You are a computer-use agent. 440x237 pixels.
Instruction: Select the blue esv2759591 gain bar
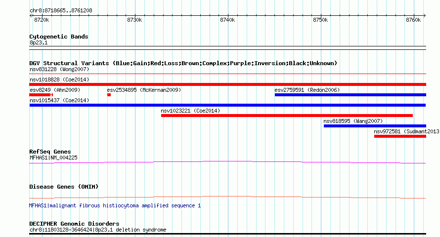click(351, 95)
